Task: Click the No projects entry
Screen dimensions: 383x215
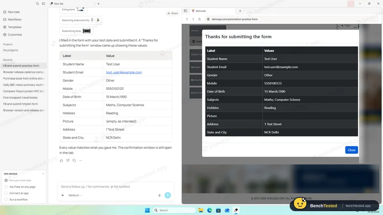Action: pyautogui.click(x=11, y=50)
